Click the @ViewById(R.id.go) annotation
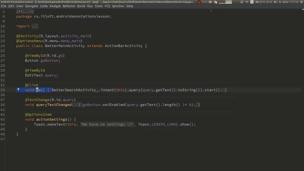Viewport: 304px width, 171px height. [x=45, y=56]
